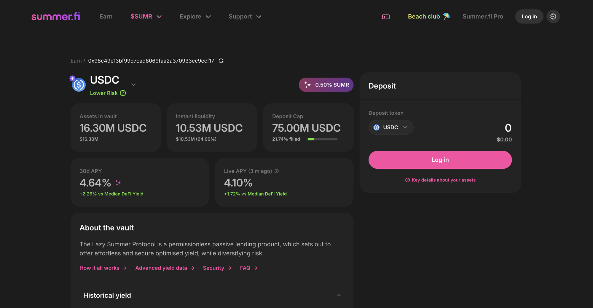Viewport: 593px width, 308px height.
Task: Click the Deposit Cap filled progress bar
Action: 322,139
